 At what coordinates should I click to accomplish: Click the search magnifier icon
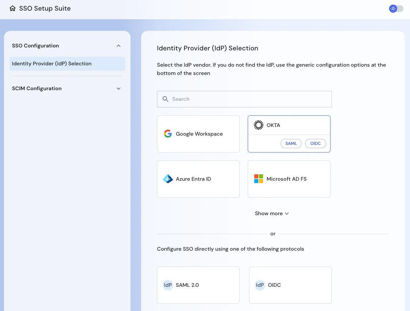[x=165, y=99]
